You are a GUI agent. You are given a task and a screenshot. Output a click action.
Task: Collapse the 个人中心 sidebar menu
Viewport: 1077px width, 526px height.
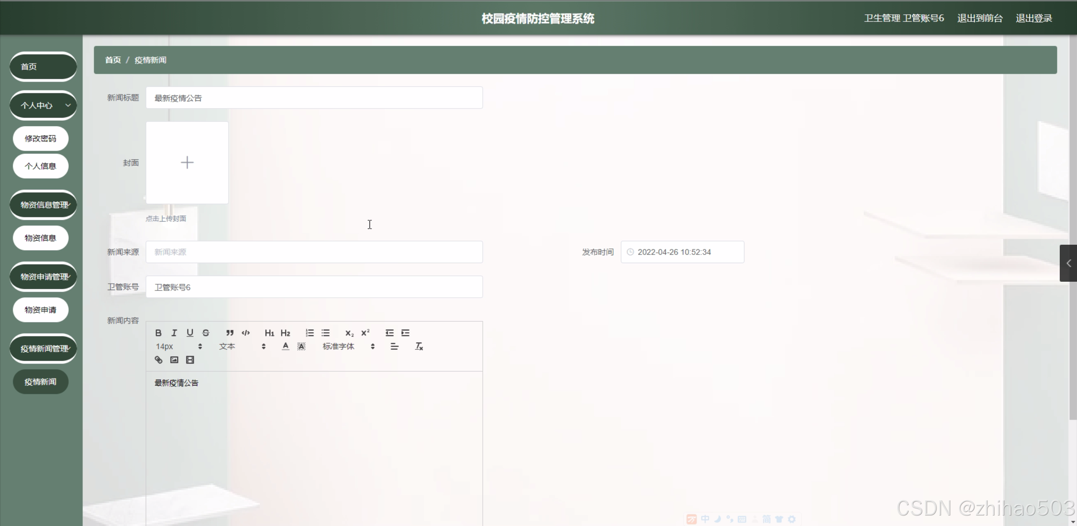tap(43, 105)
